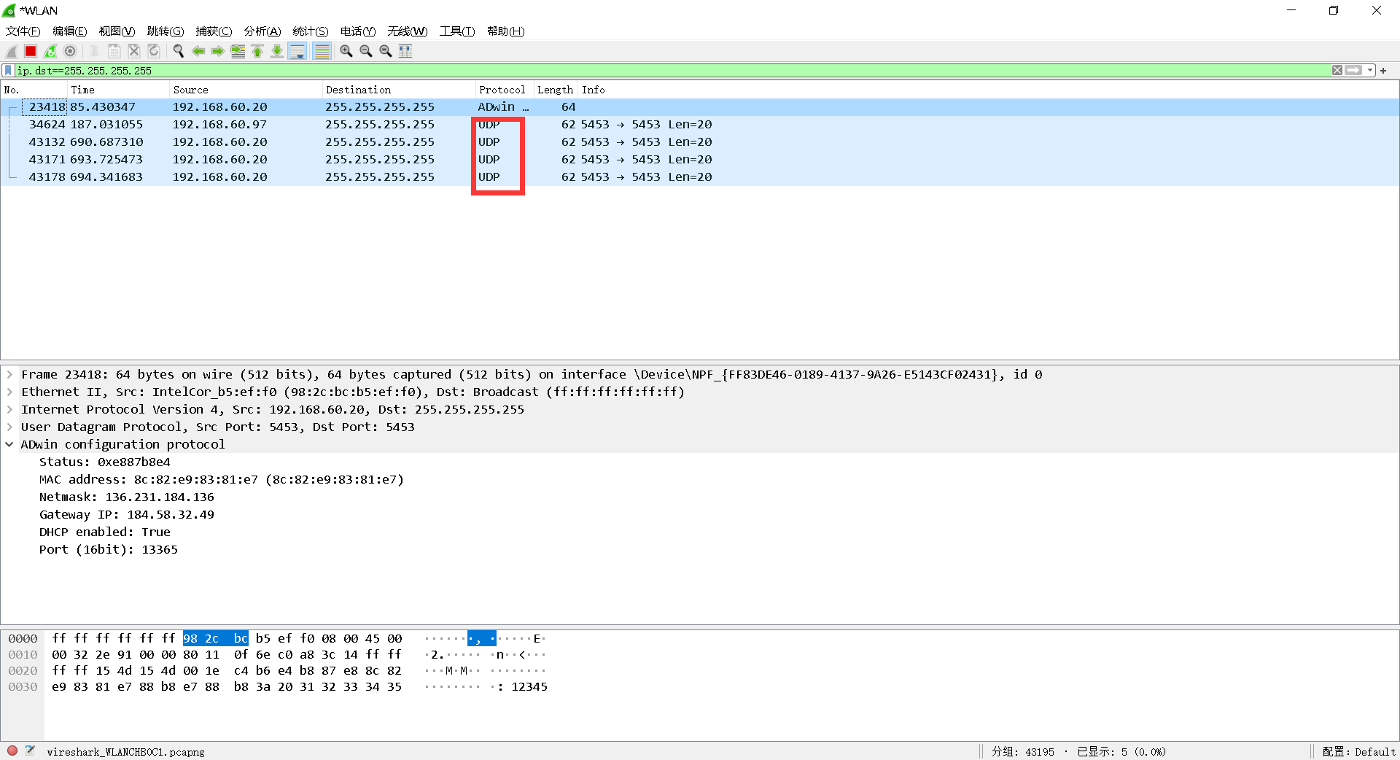Reset text to normal size
Screen dimensions: 1400x760
386,51
